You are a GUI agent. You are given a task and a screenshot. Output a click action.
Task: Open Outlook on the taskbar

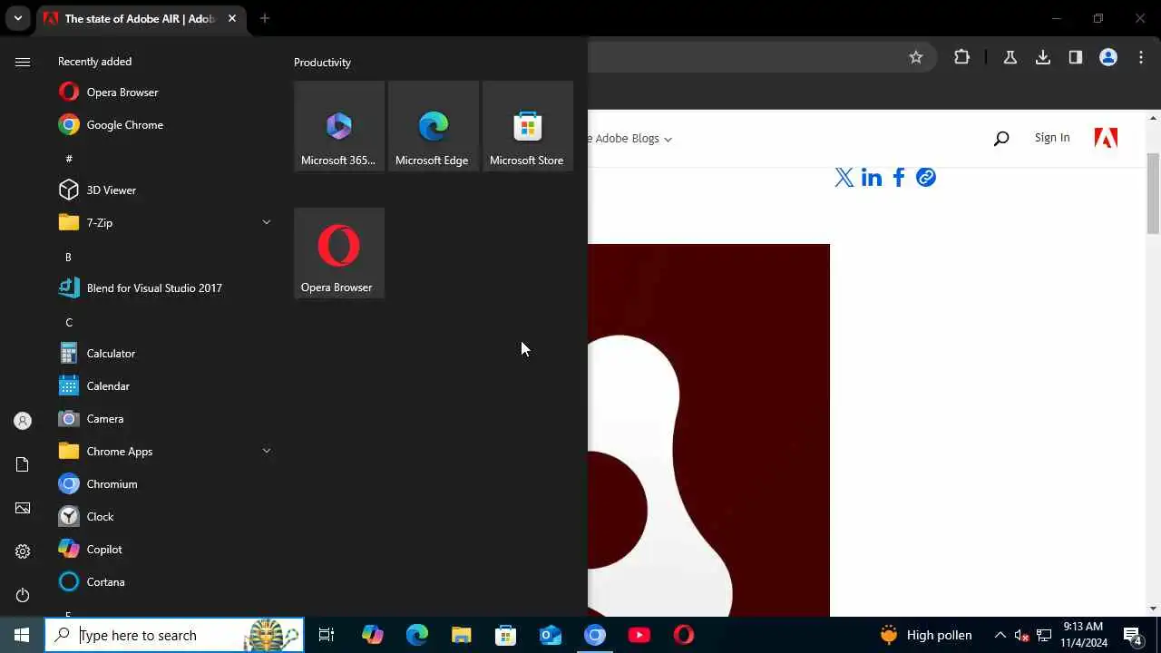(x=551, y=635)
